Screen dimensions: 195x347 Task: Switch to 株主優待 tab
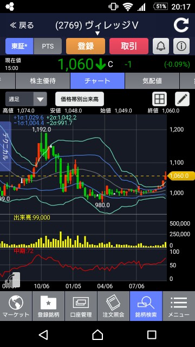click(x=43, y=81)
